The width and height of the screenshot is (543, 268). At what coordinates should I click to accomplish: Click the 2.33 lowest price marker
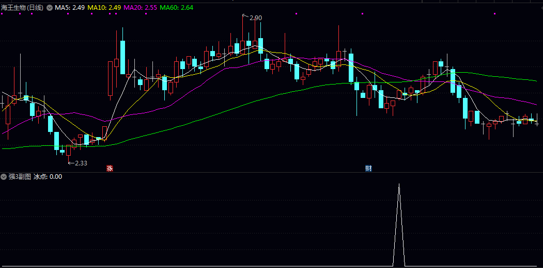[81, 163]
